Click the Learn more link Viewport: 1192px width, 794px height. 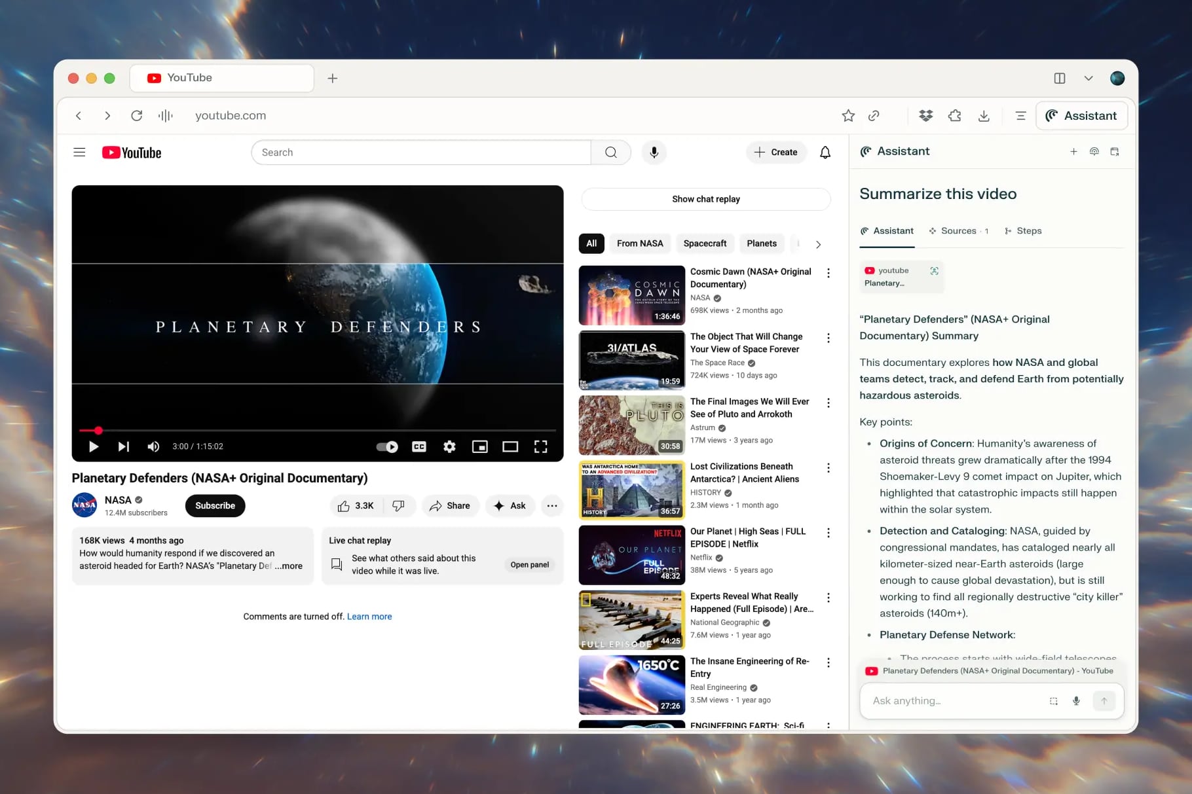pyautogui.click(x=369, y=617)
